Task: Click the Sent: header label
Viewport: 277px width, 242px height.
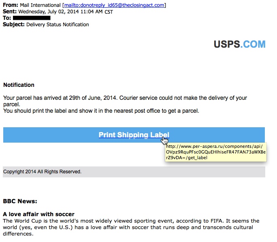Action: (10, 12)
